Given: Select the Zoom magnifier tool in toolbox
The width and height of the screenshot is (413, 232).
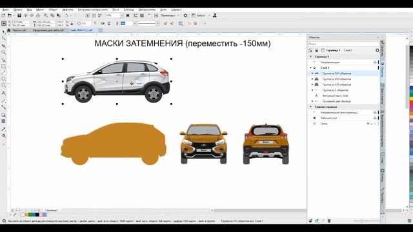Looking at the screenshot, I should tap(3, 52).
